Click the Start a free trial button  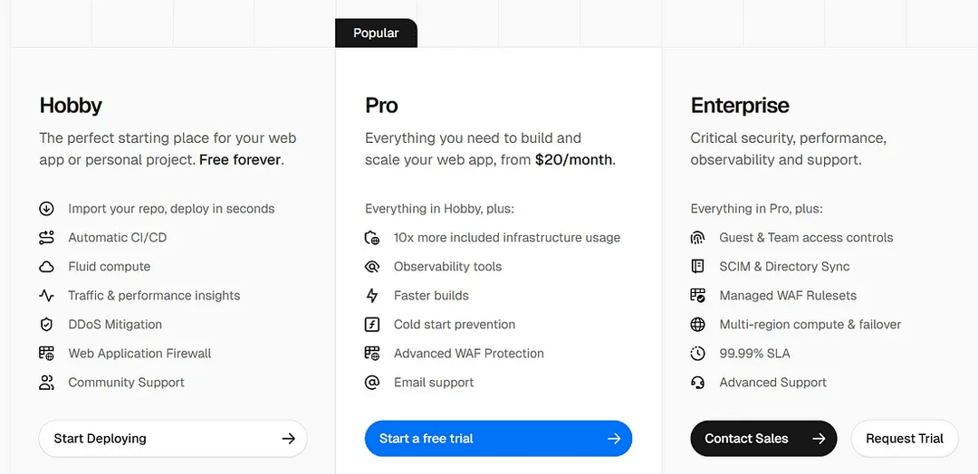pyautogui.click(x=498, y=439)
